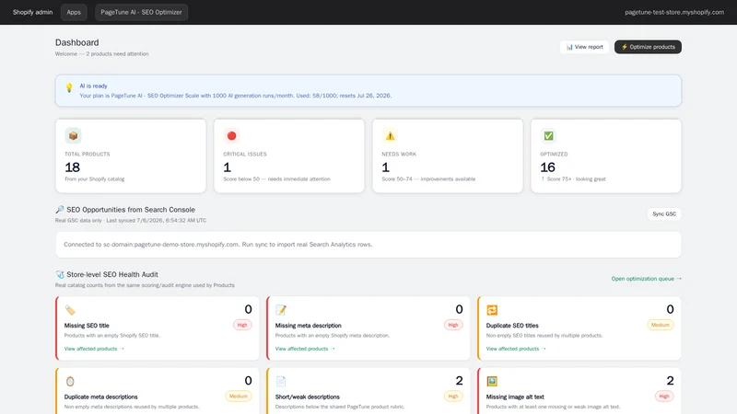Click the repeat icon on Duplicate SEO titles card

pos(492,310)
